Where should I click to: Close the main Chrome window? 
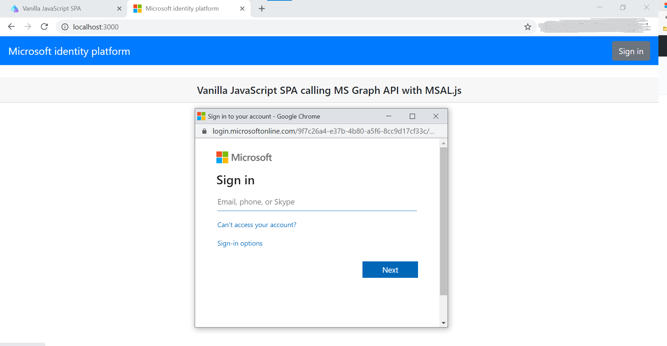click(x=646, y=7)
